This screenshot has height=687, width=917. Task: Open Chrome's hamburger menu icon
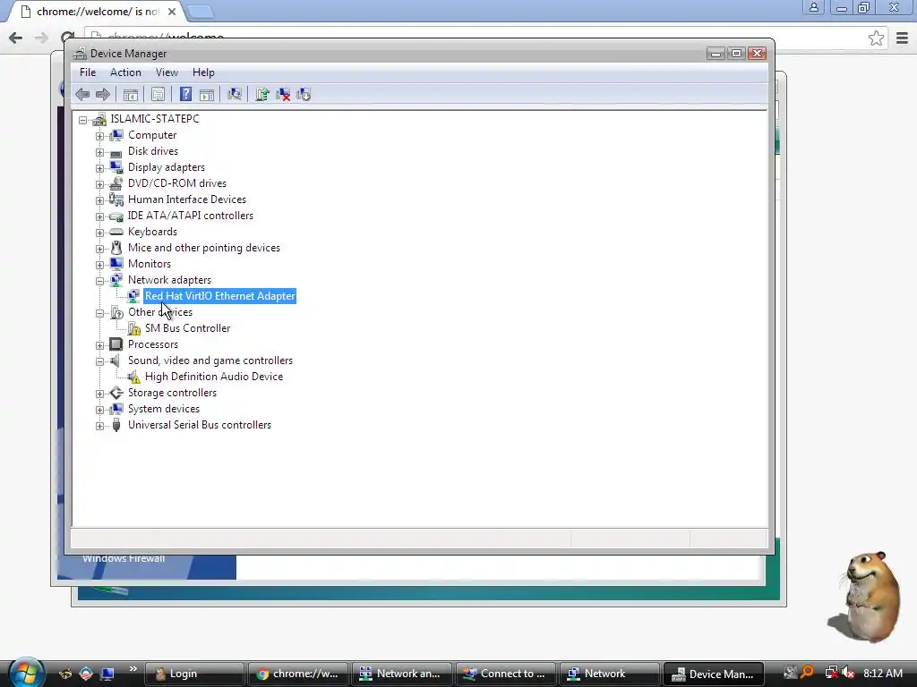click(x=903, y=38)
